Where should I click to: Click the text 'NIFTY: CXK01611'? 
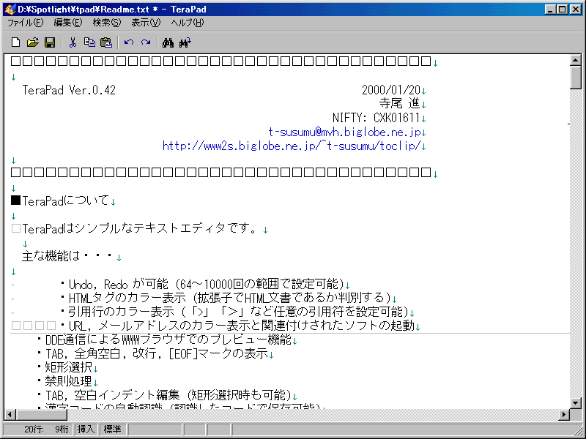point(377,118)
